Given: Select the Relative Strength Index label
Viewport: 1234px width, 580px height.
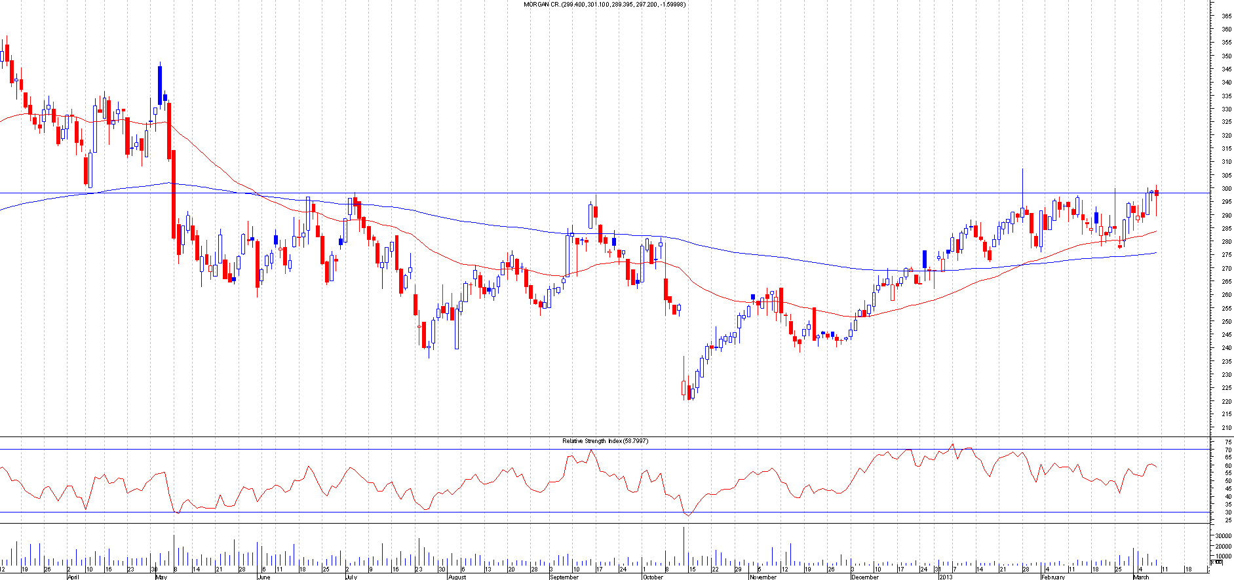Looking at the screenshot, I should (604, 441).
